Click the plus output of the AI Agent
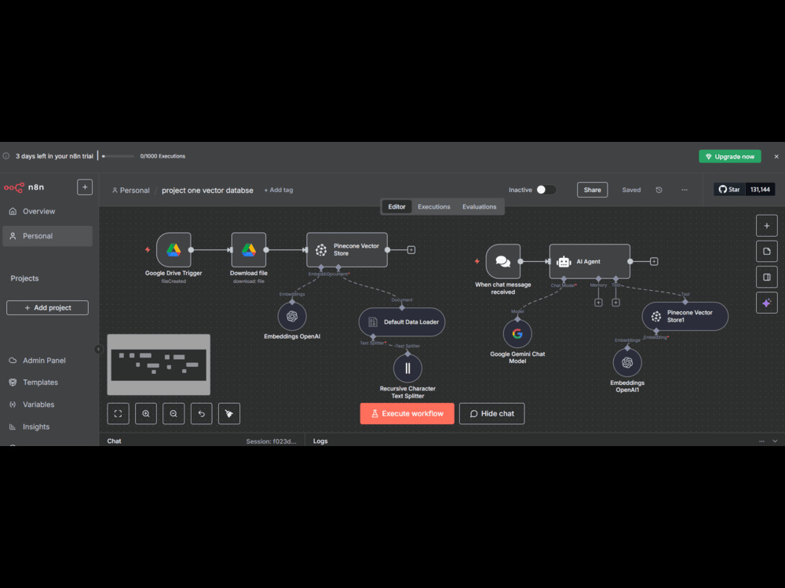Image resolution: width=785 pixels, height=588 pixels. (x=654, y=262)
